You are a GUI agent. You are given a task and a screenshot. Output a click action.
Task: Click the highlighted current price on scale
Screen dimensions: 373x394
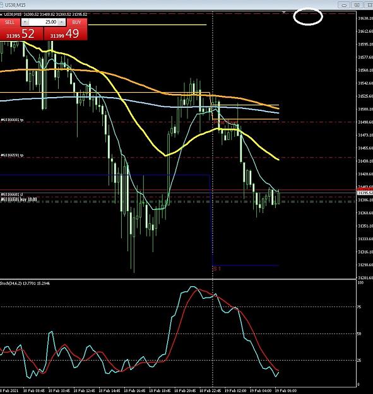coord(365,193)
